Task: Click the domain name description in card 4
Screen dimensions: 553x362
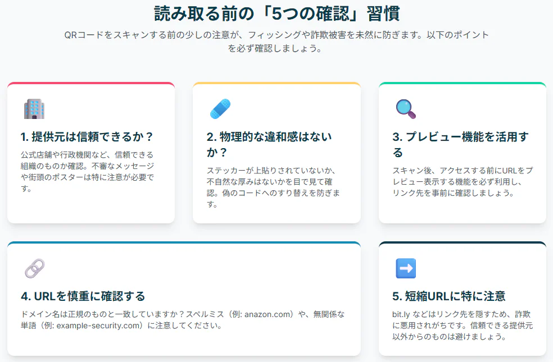Action: pyautogui.click(x=183, y=320)
